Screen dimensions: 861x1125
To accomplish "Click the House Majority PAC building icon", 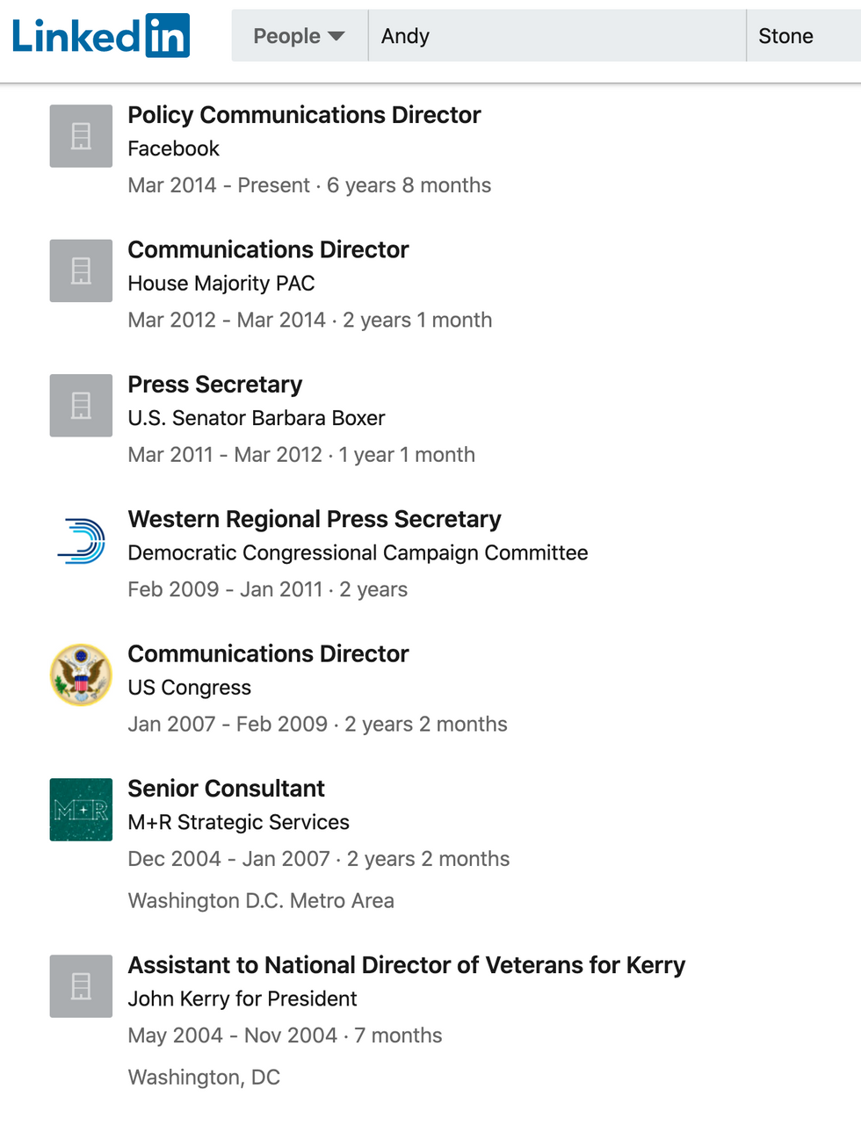I will coord(81,270).
